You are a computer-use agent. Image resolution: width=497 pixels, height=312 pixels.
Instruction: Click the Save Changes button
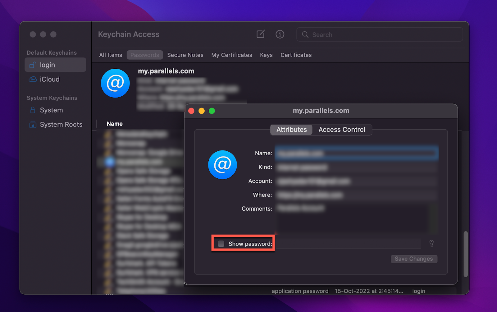click(414, 259)
